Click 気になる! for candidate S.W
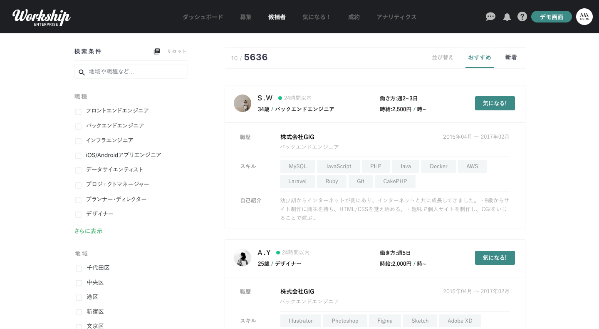 pyautogui.click(x=495, y=103)
